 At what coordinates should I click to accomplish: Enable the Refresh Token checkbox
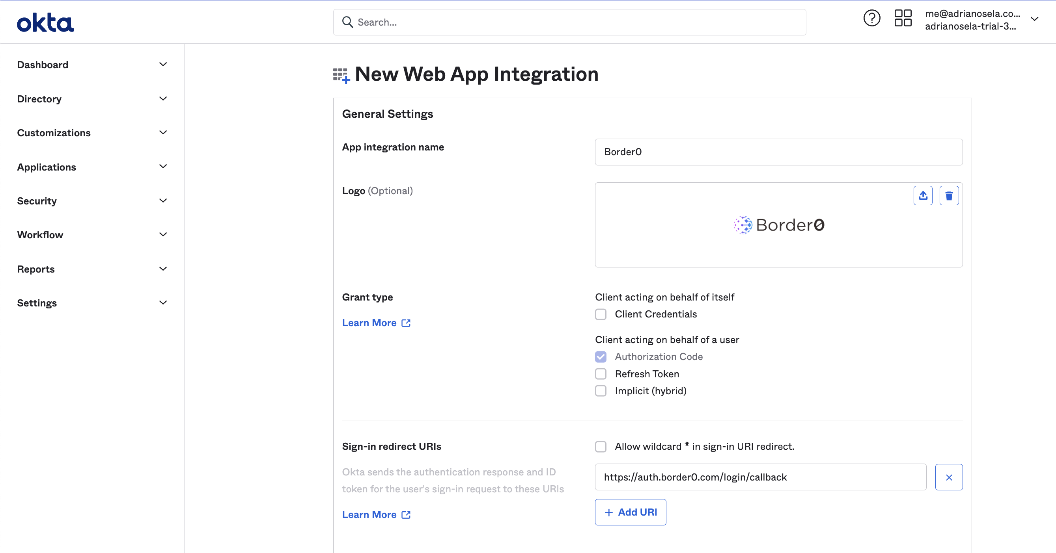coord(601,374)
